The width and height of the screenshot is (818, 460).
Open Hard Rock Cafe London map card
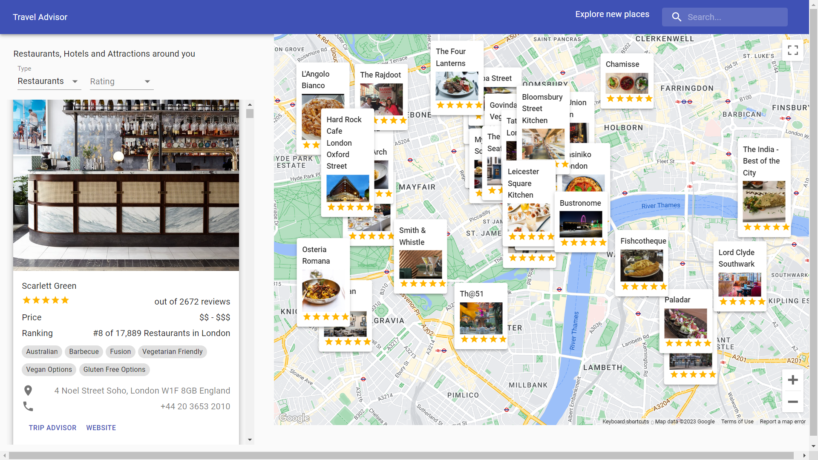tap(347, 162)
